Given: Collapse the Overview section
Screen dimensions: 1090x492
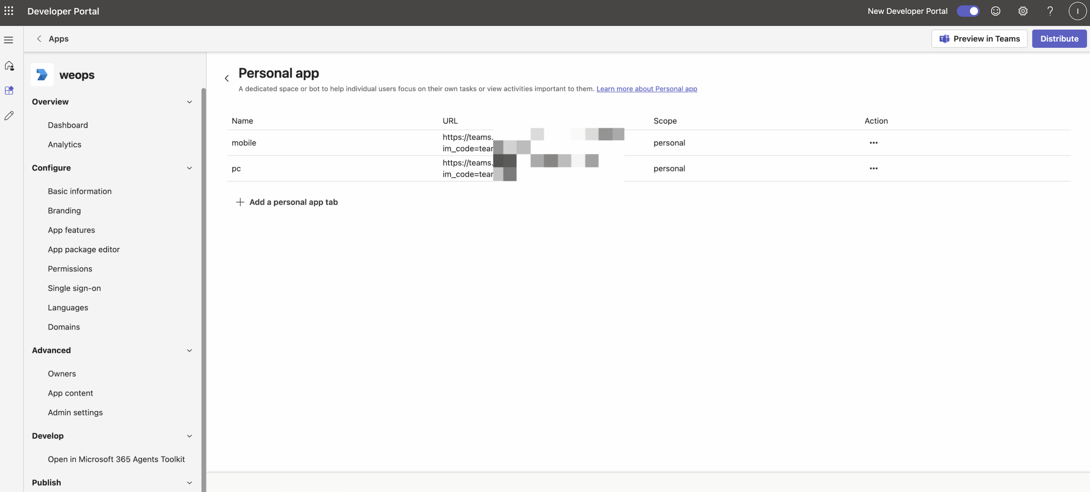Looking at the screenshot, I should point(189,102).
